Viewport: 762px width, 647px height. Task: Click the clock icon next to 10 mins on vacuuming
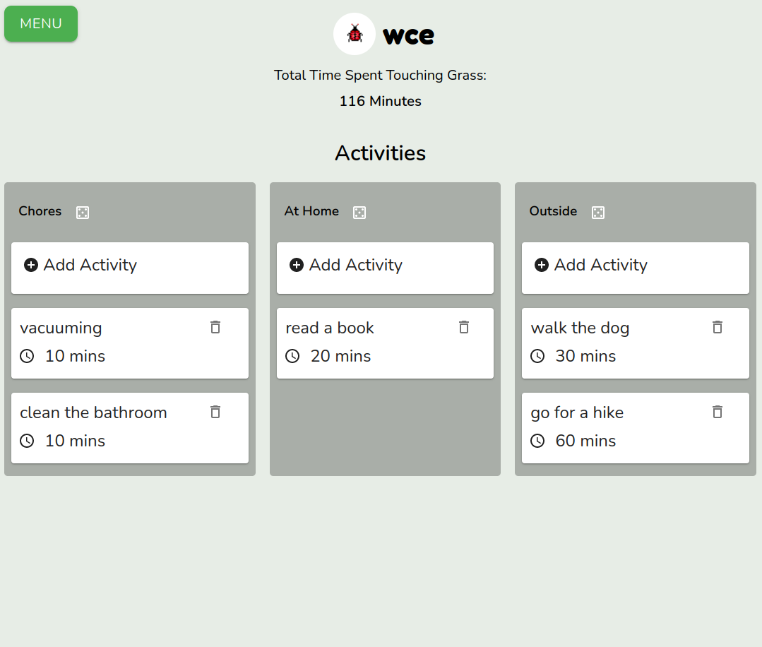point(27,357)
